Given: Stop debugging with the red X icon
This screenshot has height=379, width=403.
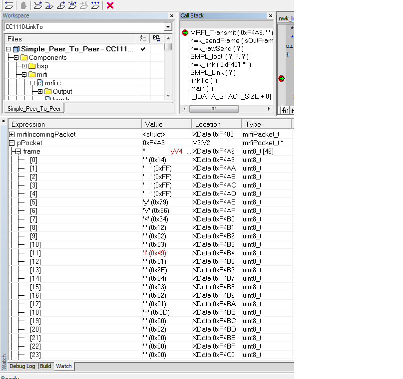Looking at the screenshot, I should coord(110,5).
